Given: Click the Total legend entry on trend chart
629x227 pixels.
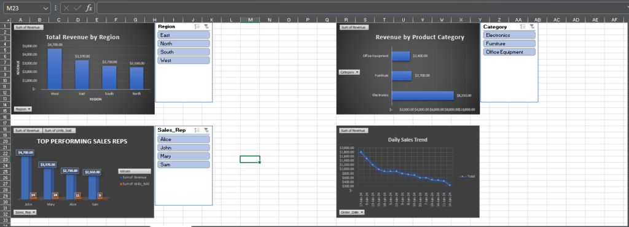Looking at the screenshot, I should [x=467, y=176].
